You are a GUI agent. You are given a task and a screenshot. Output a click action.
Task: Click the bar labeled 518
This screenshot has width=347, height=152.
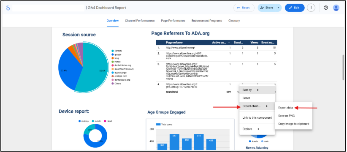point(199,142)
